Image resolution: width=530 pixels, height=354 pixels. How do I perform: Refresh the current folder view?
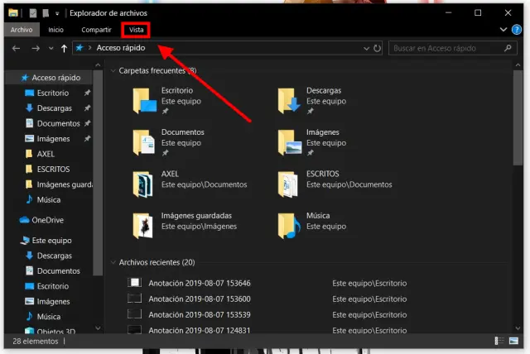(378, 48)
